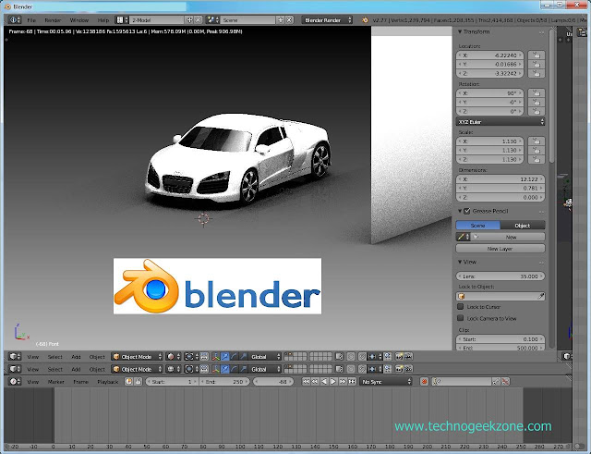Open the No Sync dropdown

386,382
